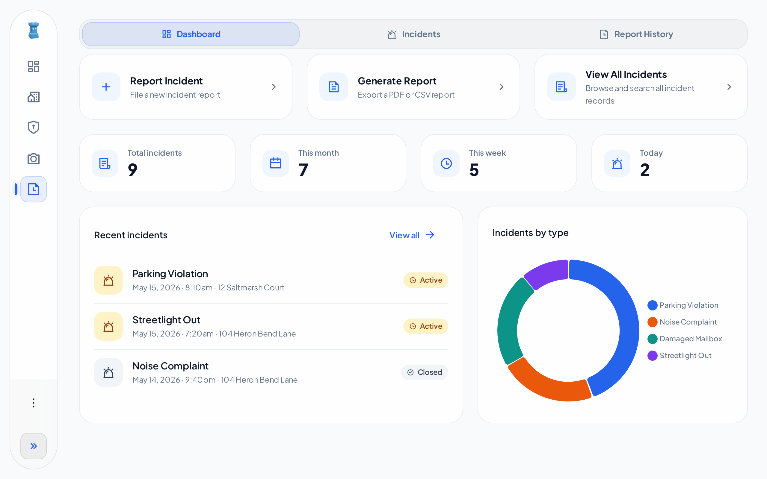Screen dimensions: 767x479
Task: Open View All Incidents card chevron
Action: 729,87
